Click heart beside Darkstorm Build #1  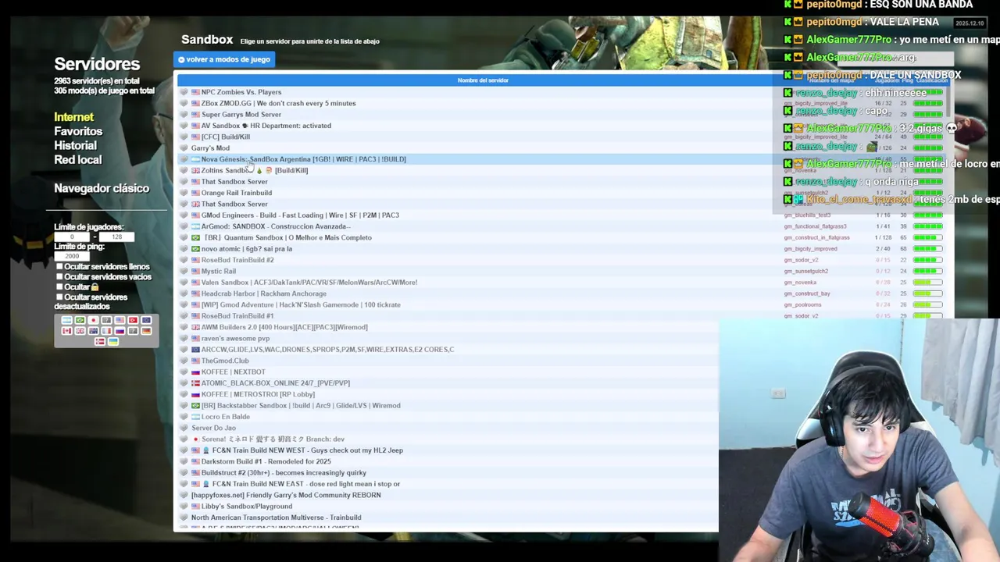pos(184,461)
